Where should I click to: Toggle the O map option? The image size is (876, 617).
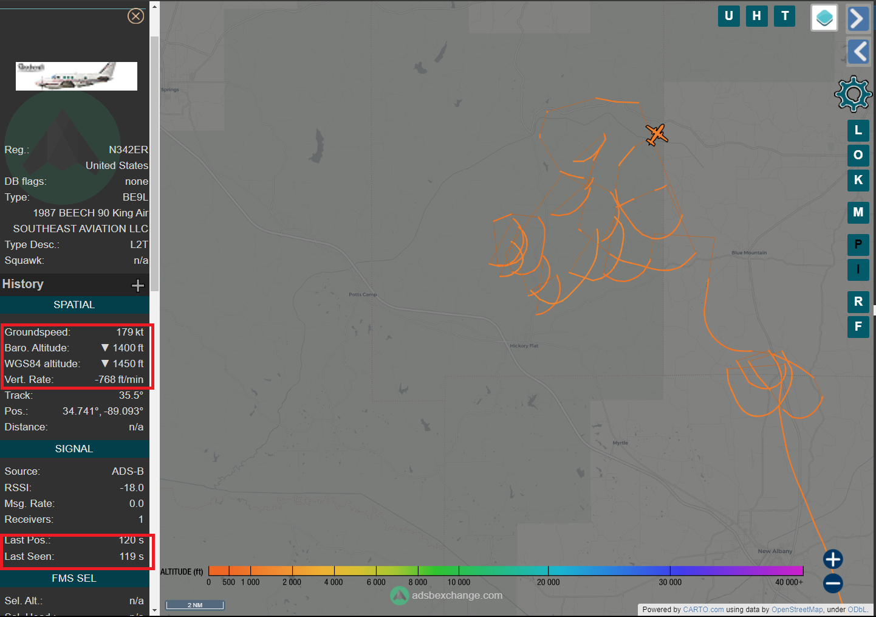pos(858,155)
